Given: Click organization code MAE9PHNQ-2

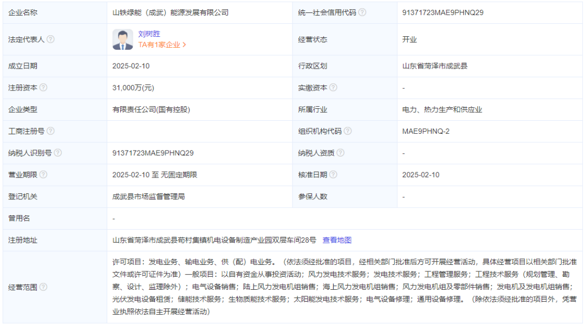Looking at the screenshot, I should click(x=426, y=131).
